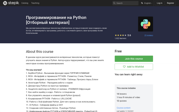Click the Free price label
The image size is (179, 112).
[118, 51]
